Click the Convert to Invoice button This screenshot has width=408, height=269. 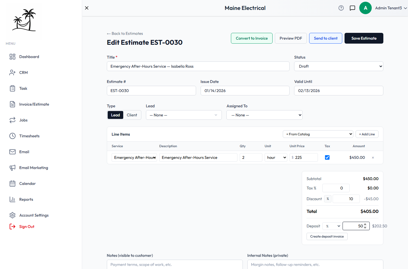pyautogui.click(x=252, y=38)
